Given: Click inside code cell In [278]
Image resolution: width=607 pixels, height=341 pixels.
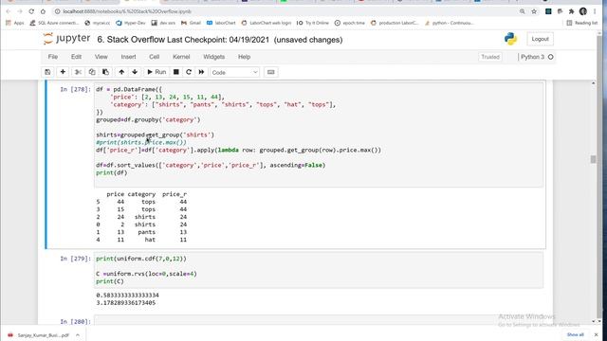Looking at the screenshot, I should [x=319, y=135].
